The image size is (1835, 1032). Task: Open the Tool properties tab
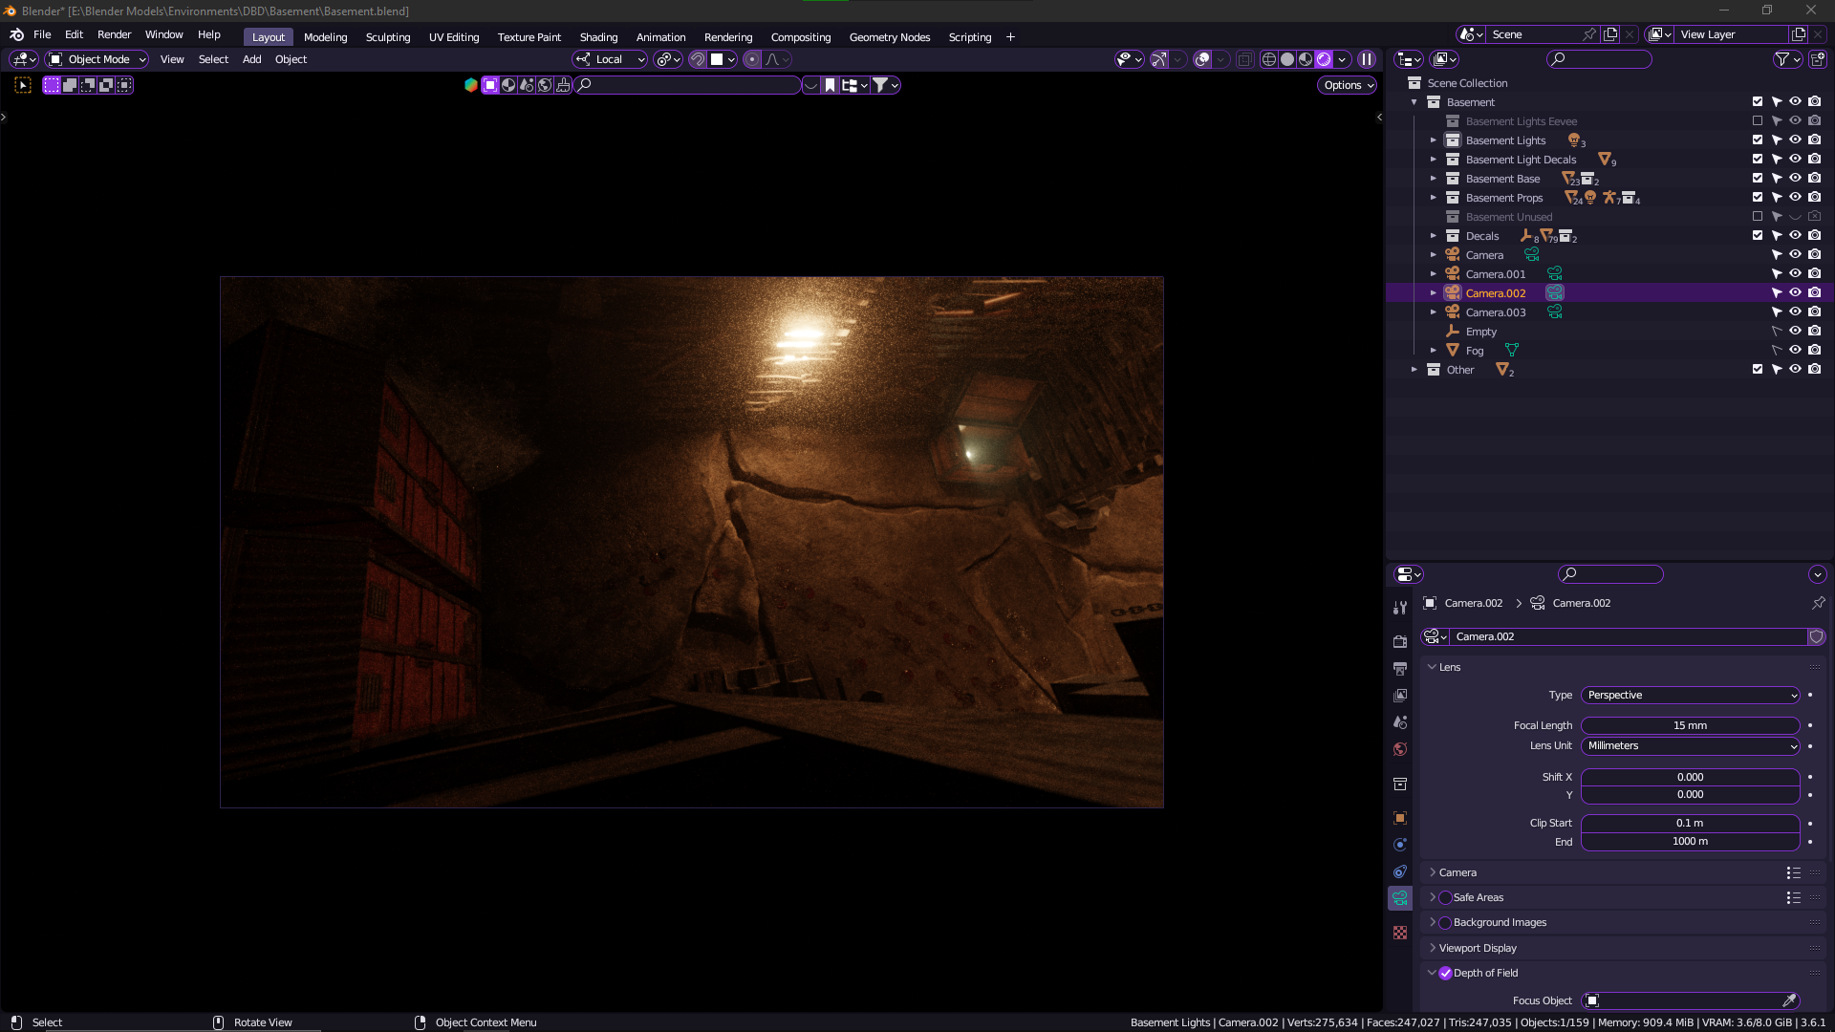(1400, 608)
